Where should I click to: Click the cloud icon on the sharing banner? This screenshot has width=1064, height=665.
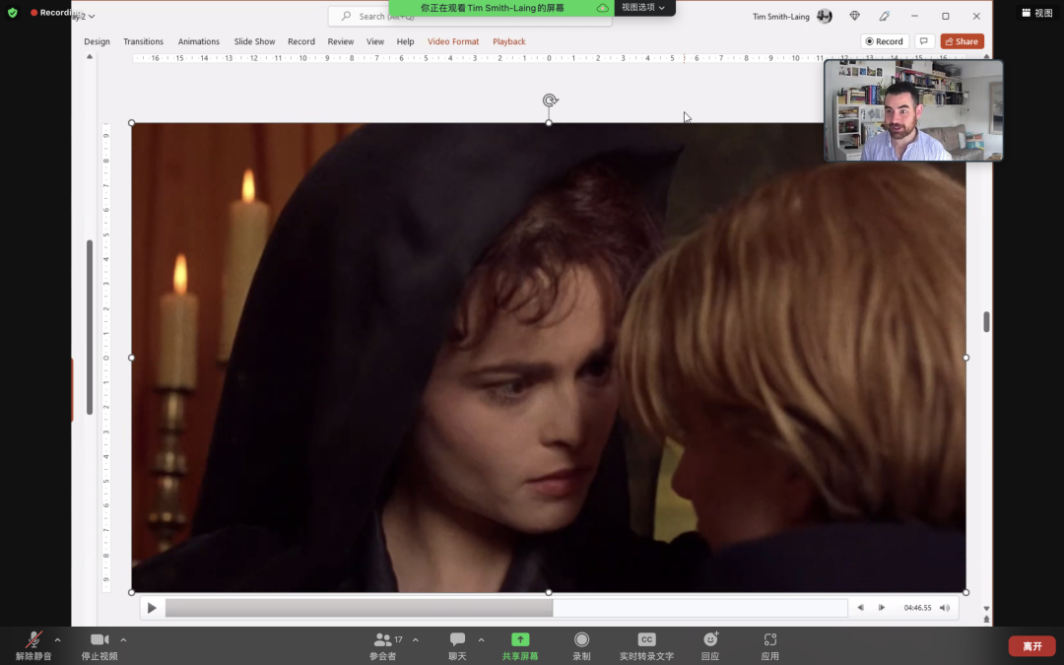pos(602,8)
